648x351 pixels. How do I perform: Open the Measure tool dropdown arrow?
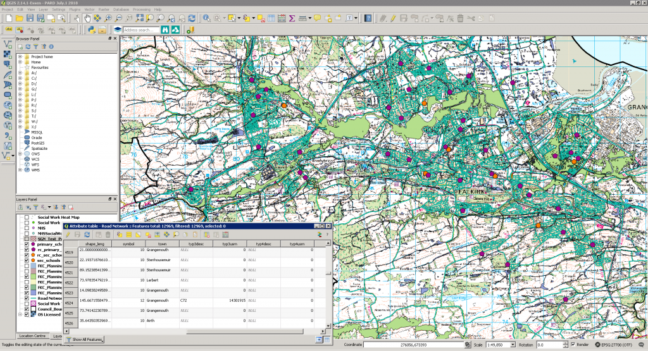(309, 18)
